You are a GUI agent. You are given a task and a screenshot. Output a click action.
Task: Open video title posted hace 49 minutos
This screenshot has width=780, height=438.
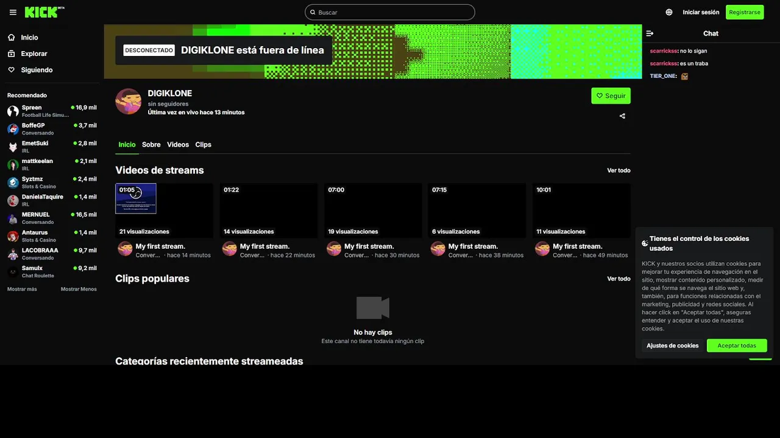pos(577,246)
